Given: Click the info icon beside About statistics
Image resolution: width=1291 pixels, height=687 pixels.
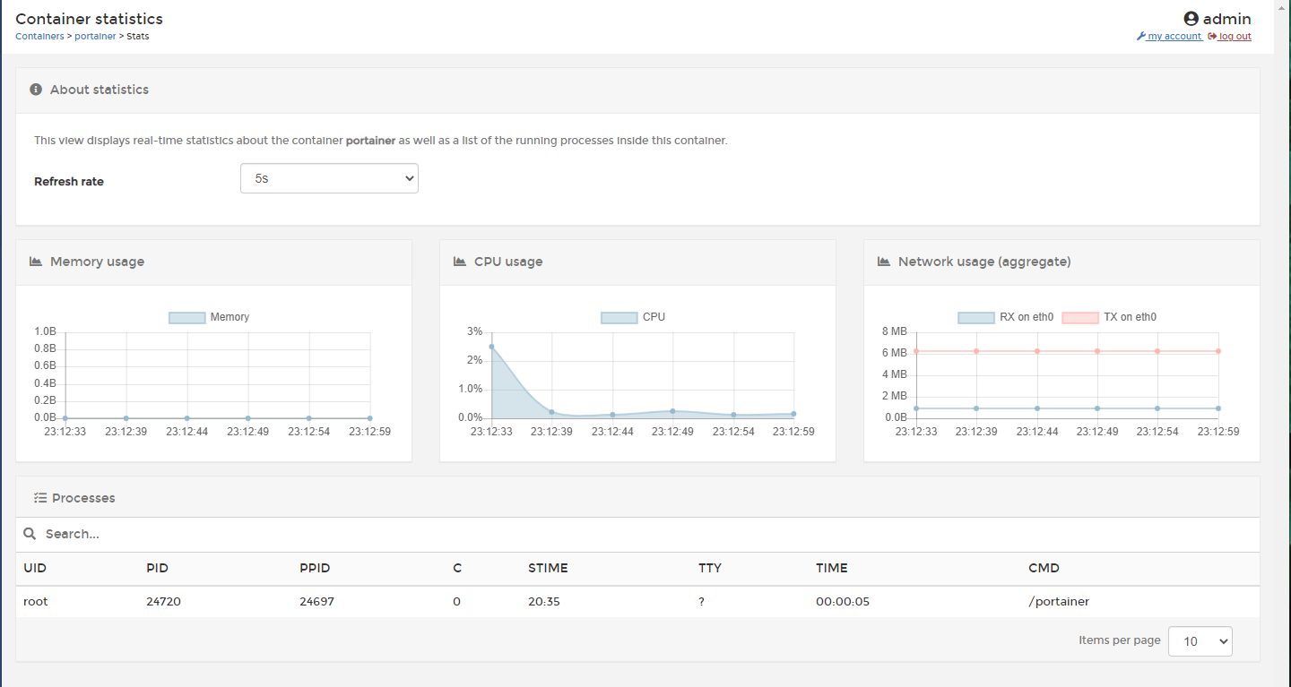Looking at the screenshot, I should 35,89.
